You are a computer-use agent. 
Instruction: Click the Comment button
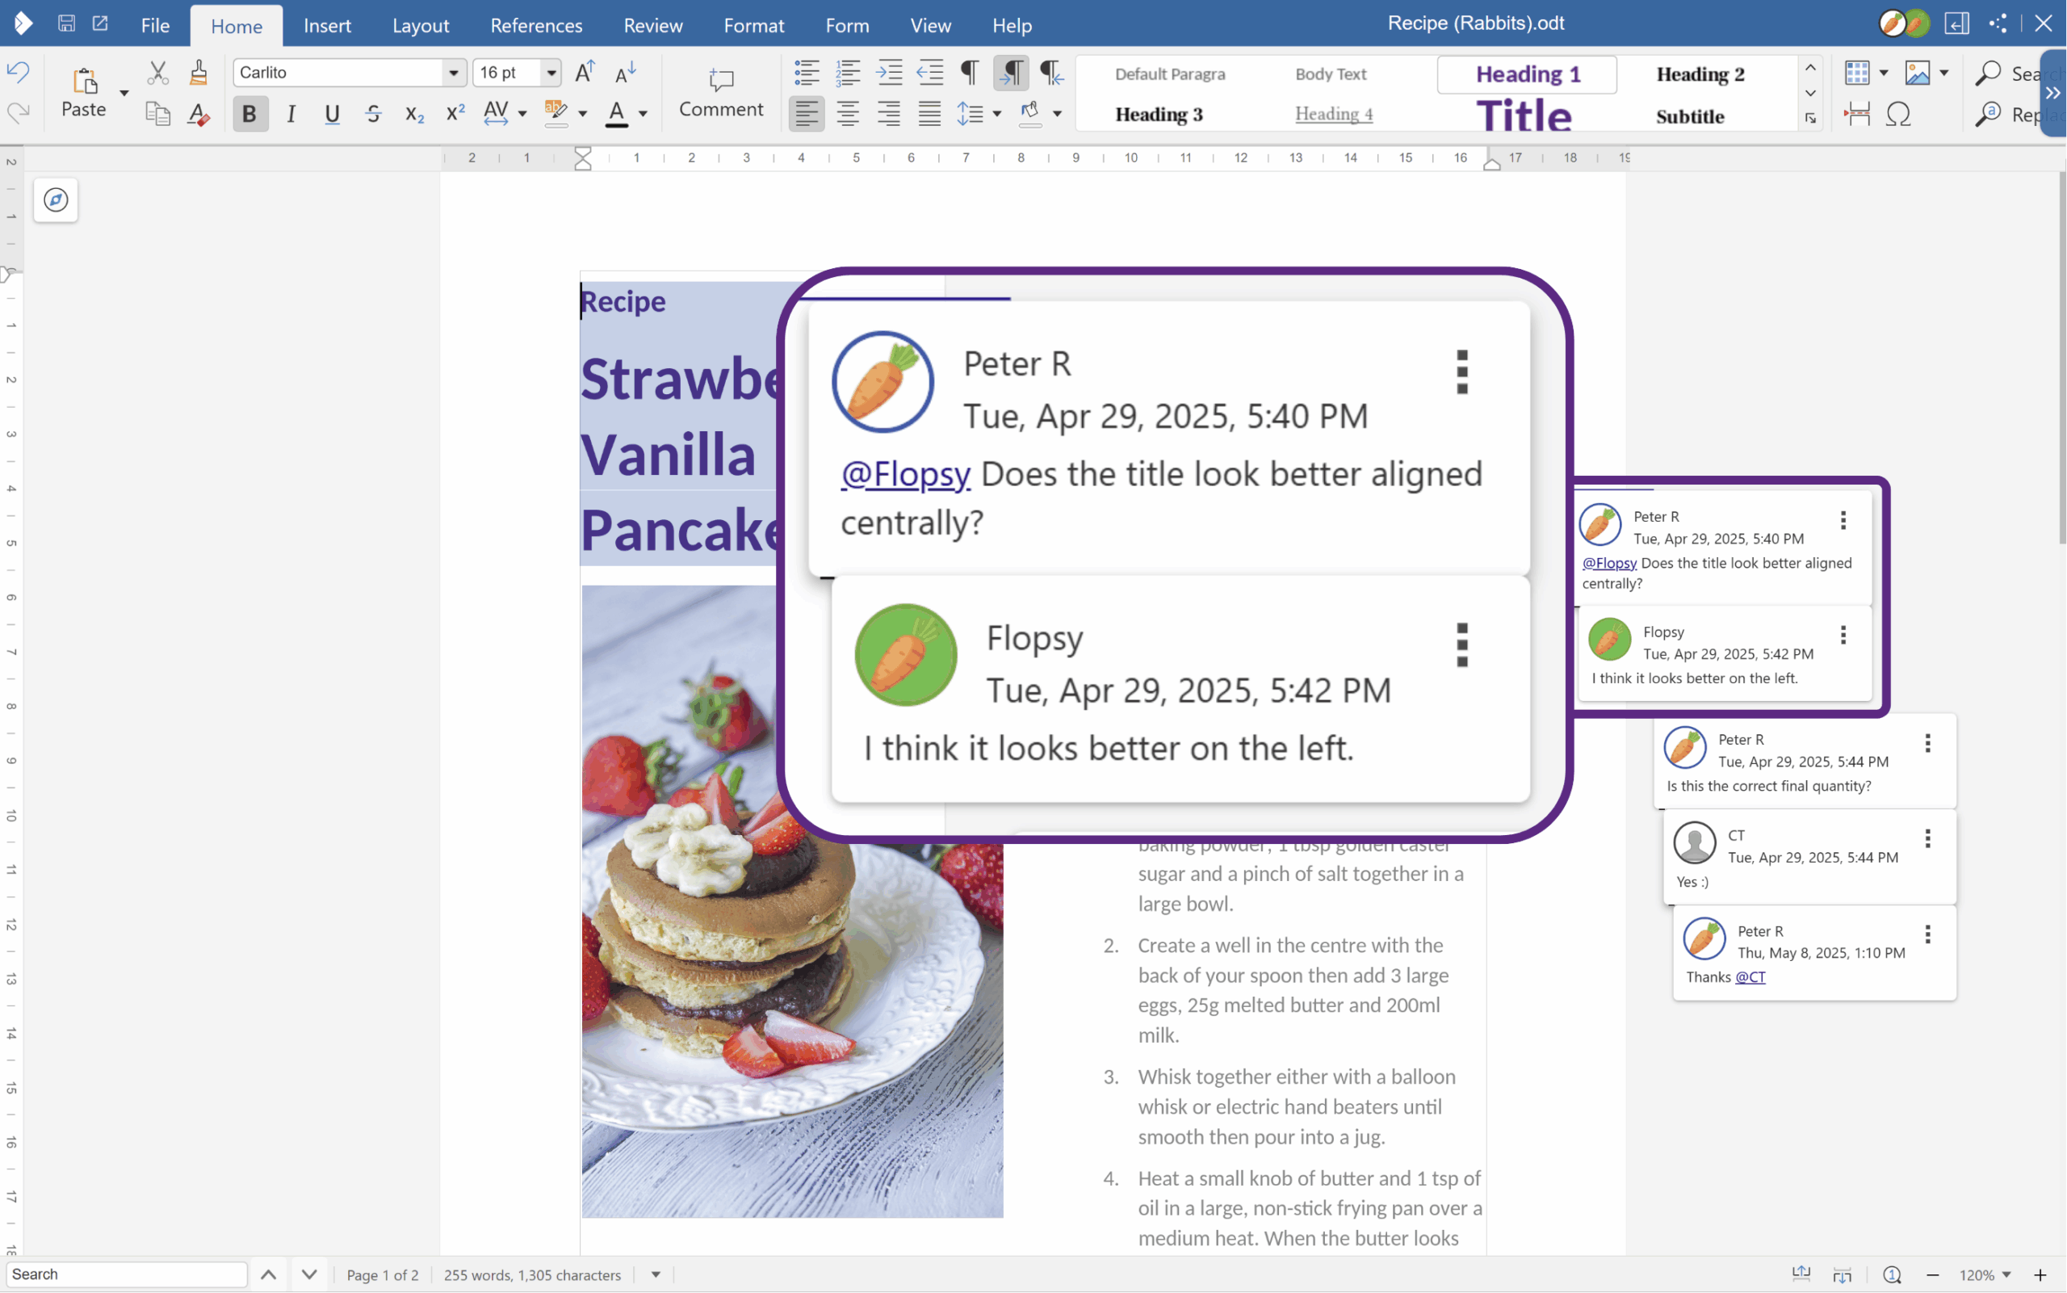(721, 92)
